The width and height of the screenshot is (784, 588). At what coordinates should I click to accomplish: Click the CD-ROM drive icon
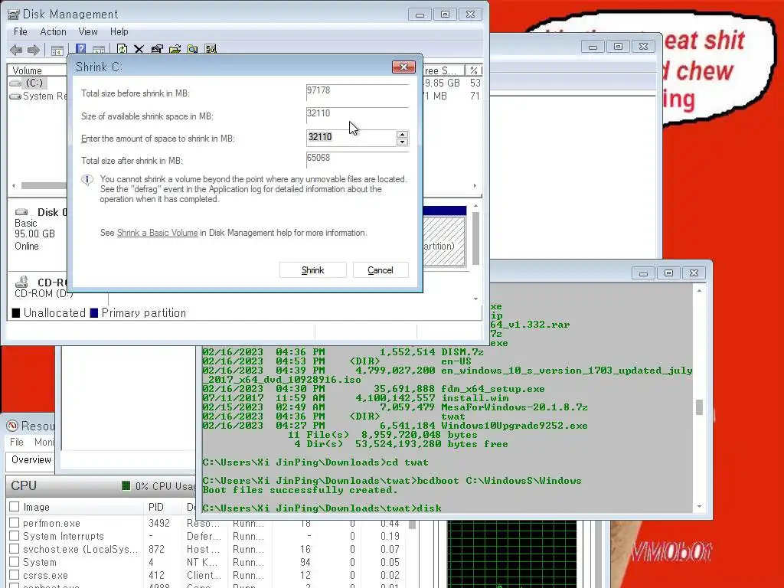coord(21,282)
